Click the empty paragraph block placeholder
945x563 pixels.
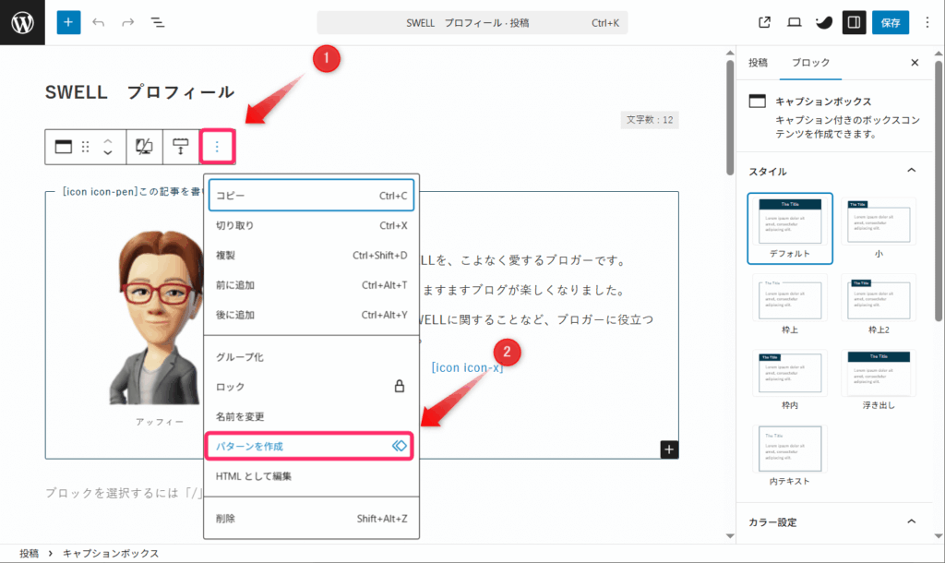pos(124,493)
